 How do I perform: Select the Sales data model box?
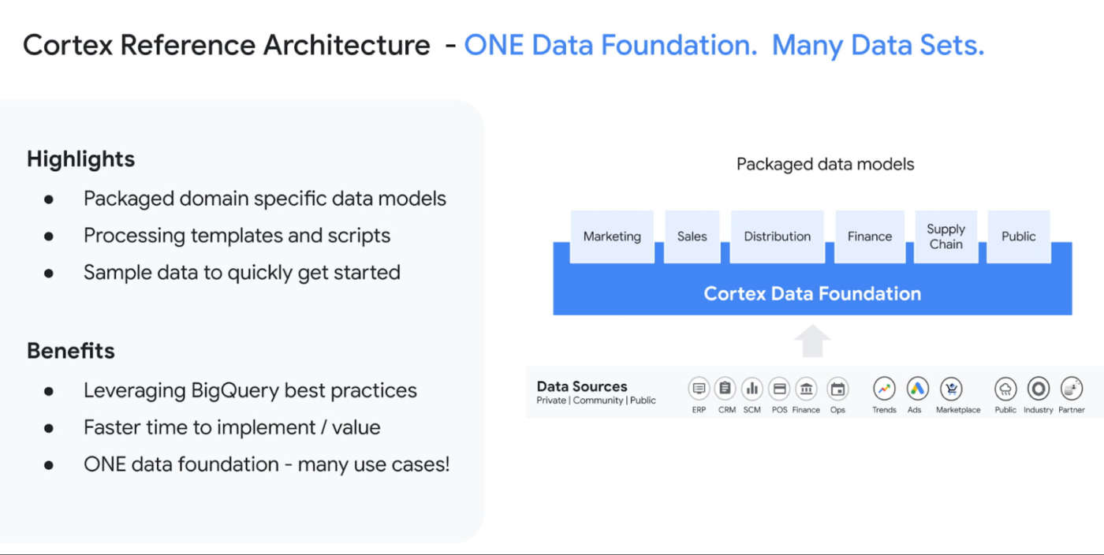pos(692,236)
